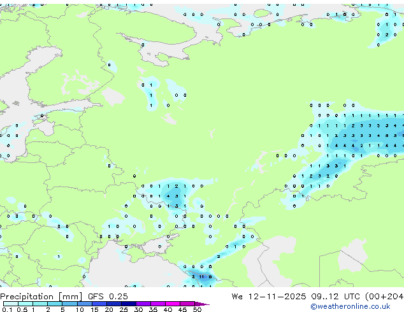Click the 2–5 mm legend color box

55,304
